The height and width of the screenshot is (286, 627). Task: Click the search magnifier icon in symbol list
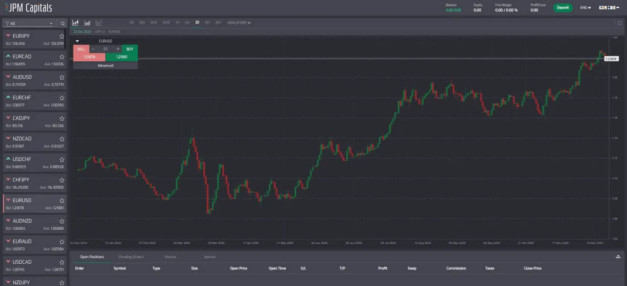click(63, 23)
